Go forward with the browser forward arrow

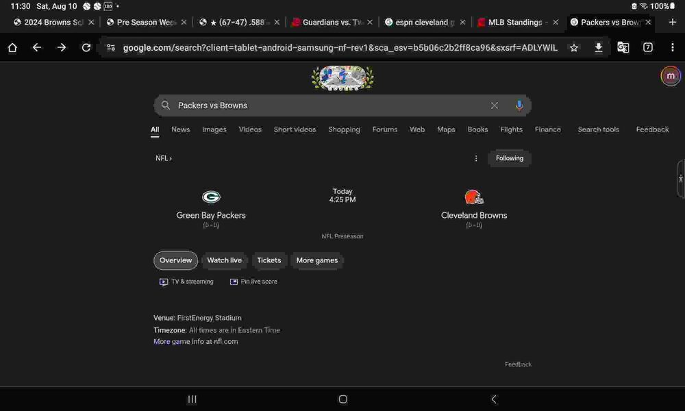click(x=62, y=48)
